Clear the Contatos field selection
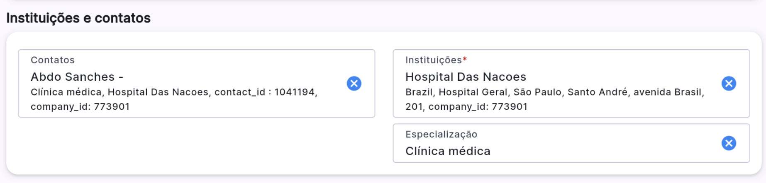The width and height of the screenshot is (766, 183). click(354, 84)
